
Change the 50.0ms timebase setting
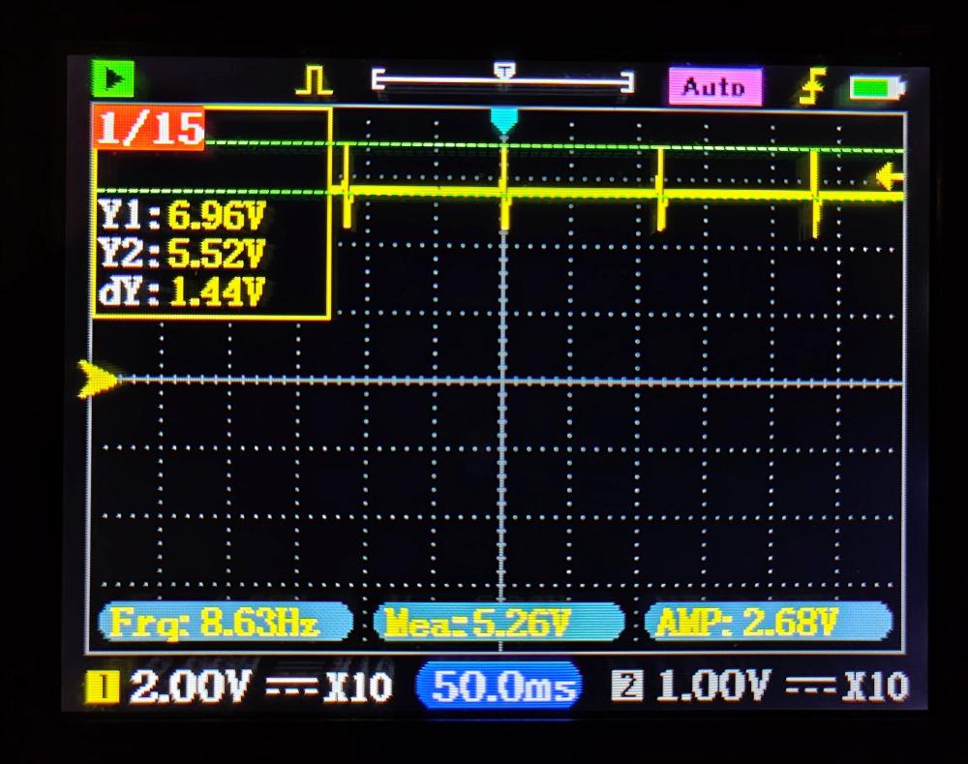click(499, 687)
